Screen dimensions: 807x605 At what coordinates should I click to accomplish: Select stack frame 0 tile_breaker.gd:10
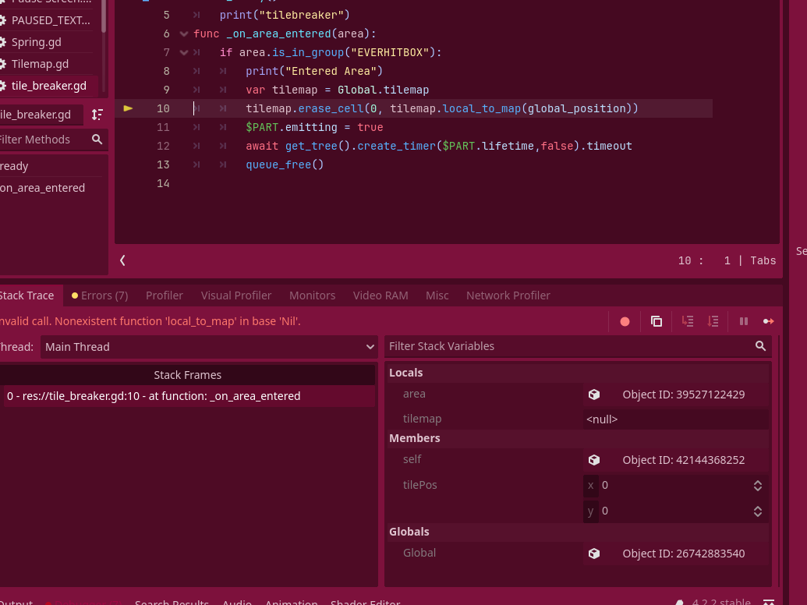189,396
